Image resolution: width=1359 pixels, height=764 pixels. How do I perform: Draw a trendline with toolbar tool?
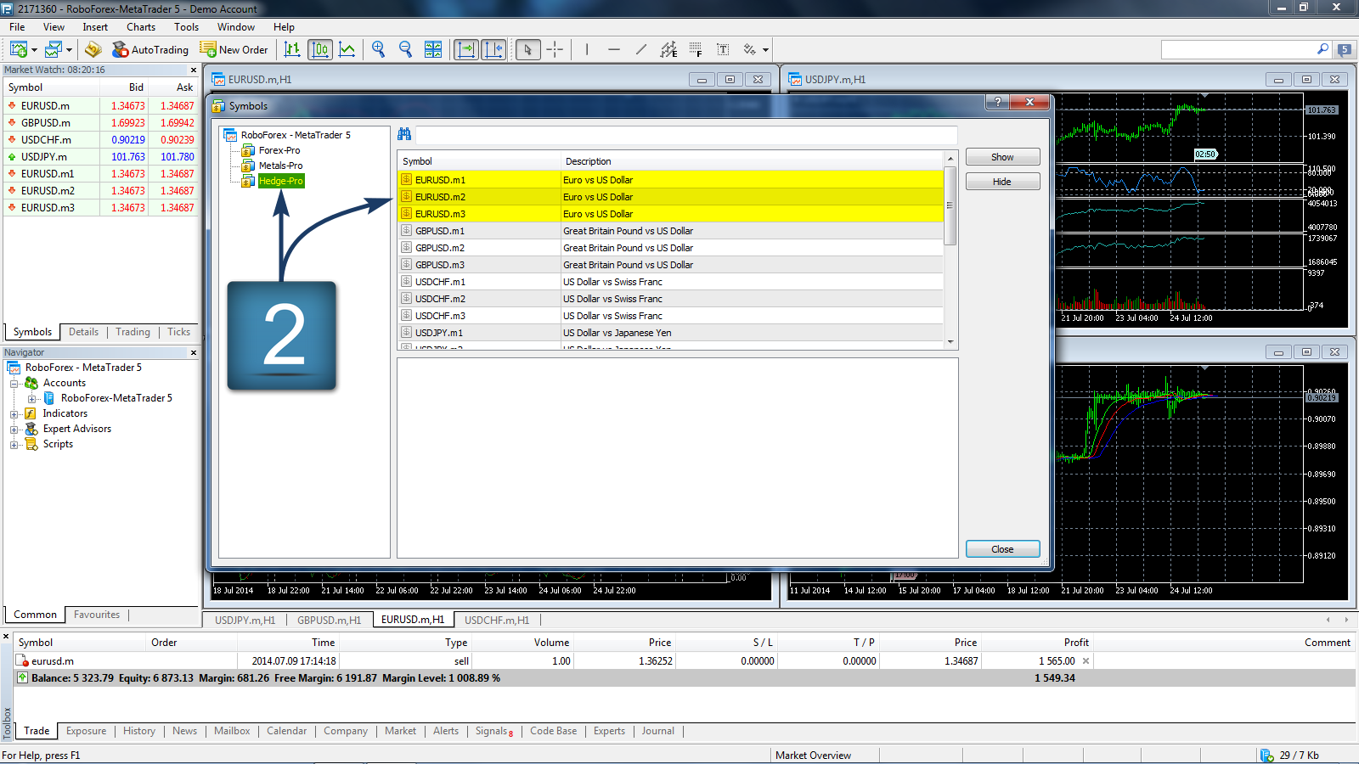coord(641,50)
